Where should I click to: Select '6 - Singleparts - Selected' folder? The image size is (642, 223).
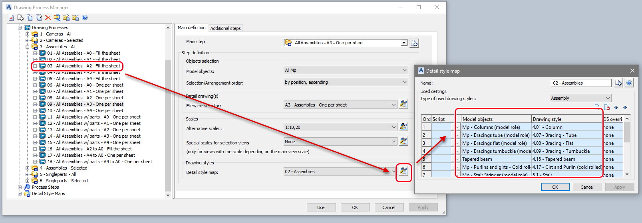click(64, 181)
